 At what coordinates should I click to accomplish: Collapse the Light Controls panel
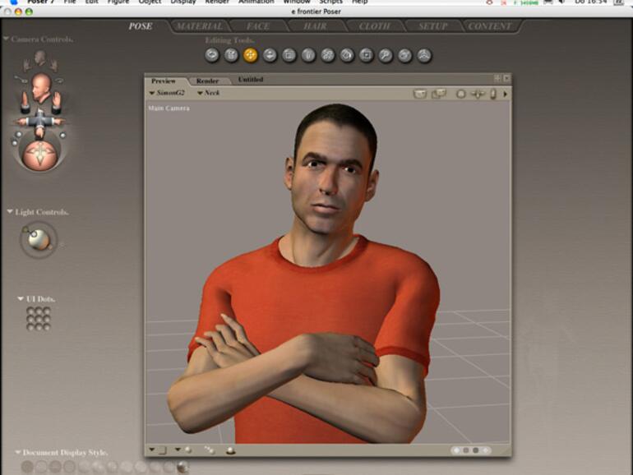click(x=10, y=212)
